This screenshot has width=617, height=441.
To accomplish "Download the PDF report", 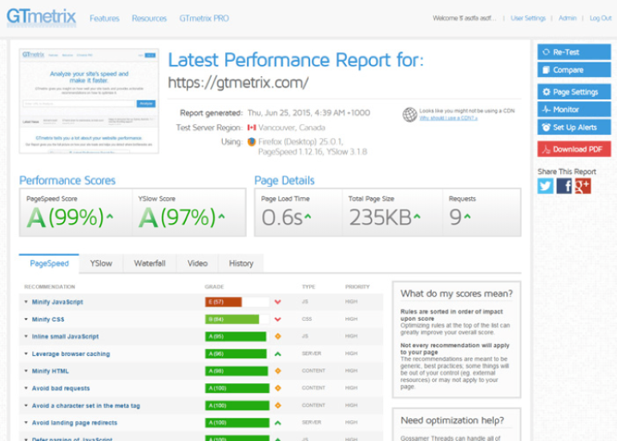I will click(x=574, y=149).
